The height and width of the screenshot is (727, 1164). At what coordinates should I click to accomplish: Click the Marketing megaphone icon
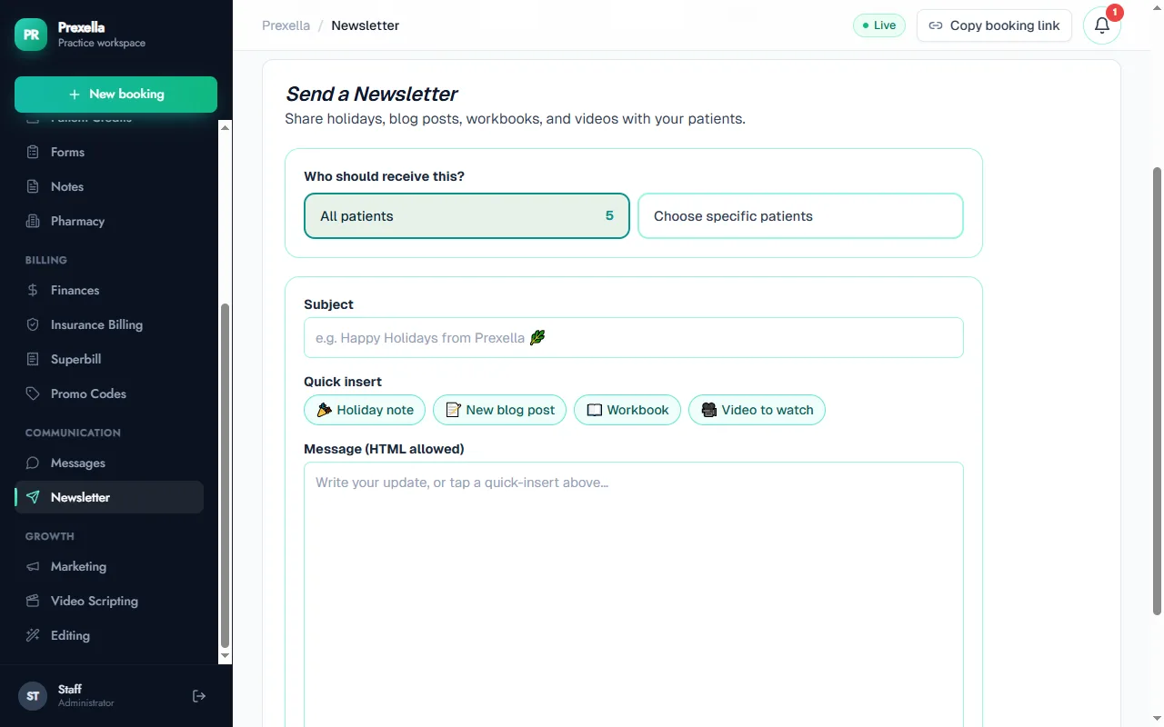pyautogui.click(x=33, y=566)
